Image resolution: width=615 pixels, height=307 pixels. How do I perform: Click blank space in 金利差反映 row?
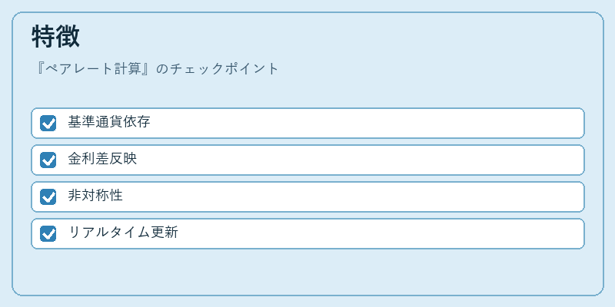point(359,160)
